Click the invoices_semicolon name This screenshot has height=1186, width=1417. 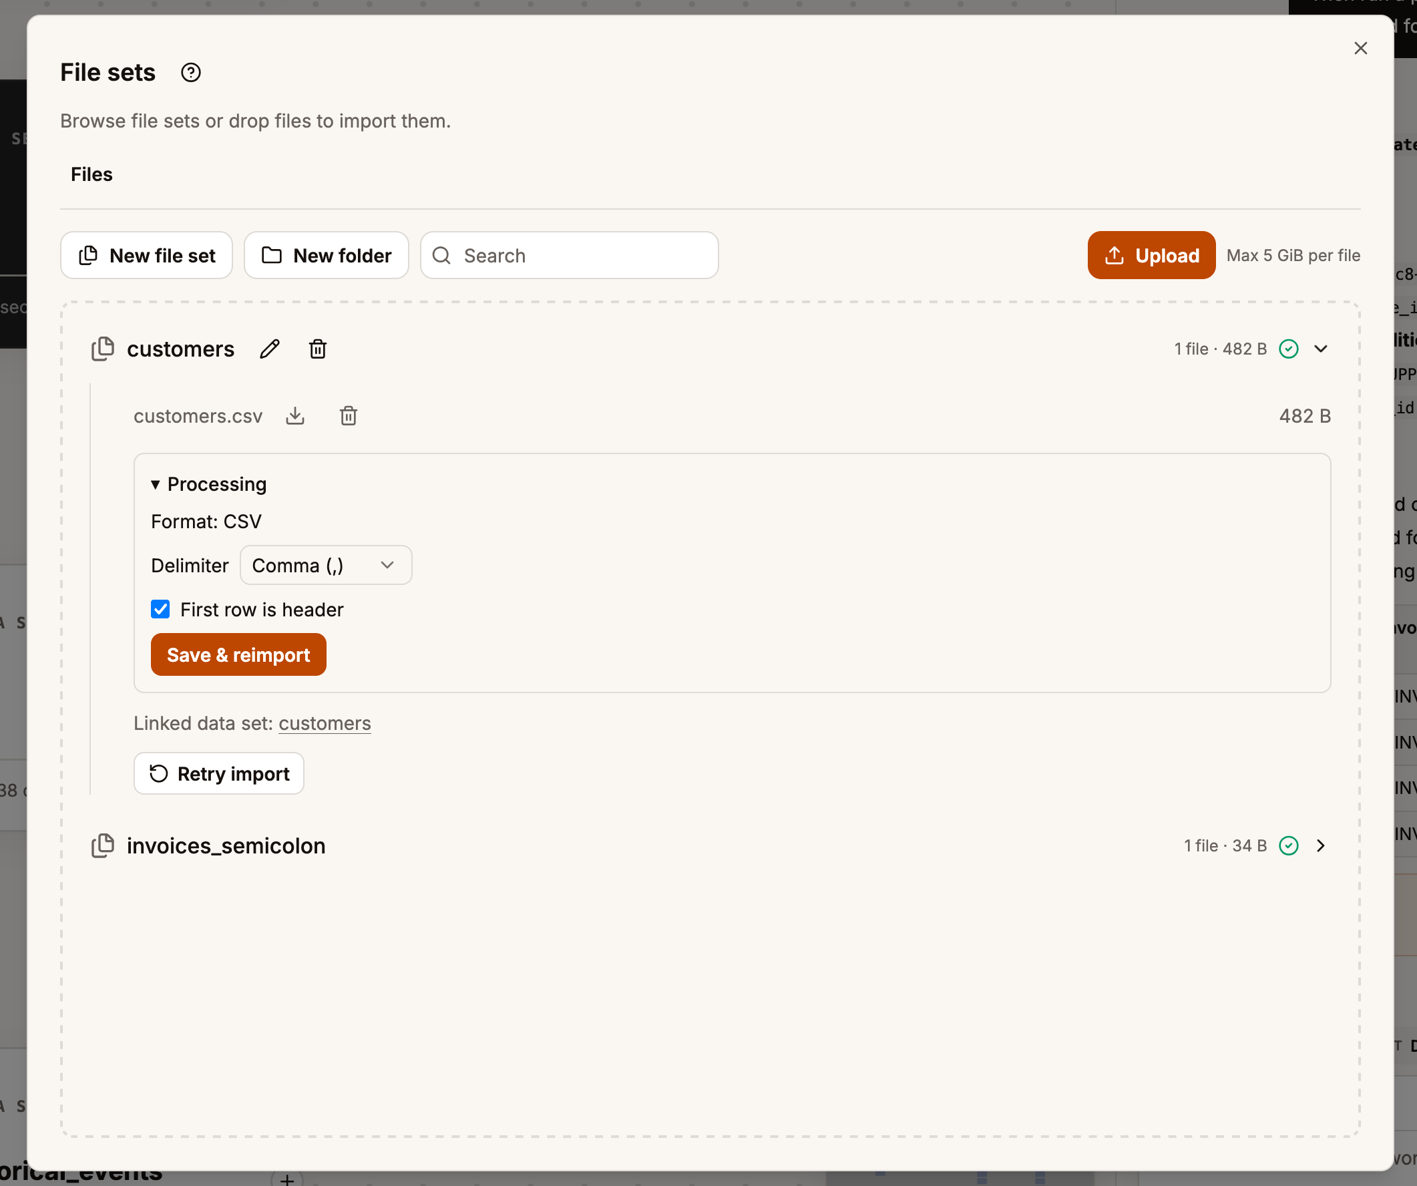coord(226,845)
